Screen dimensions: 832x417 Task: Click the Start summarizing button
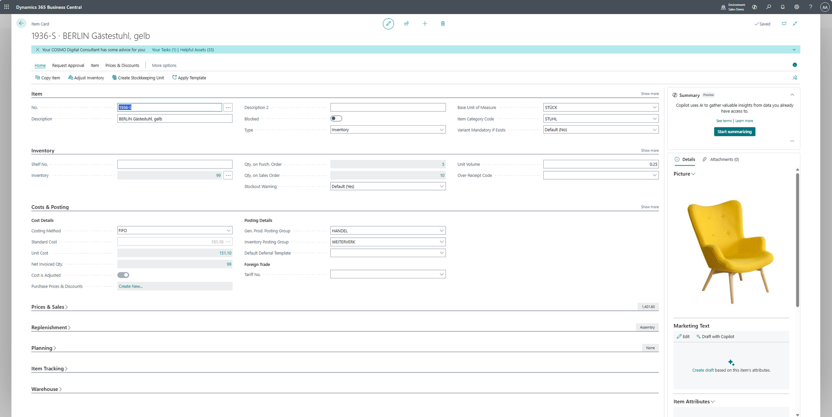[x=734, y=132]
